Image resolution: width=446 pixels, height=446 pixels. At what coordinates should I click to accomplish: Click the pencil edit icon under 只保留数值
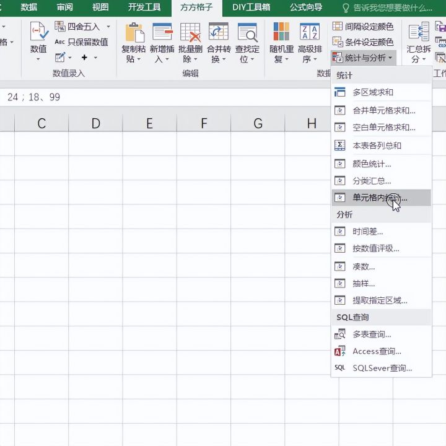pyautogui.click(x=60, y=58)
